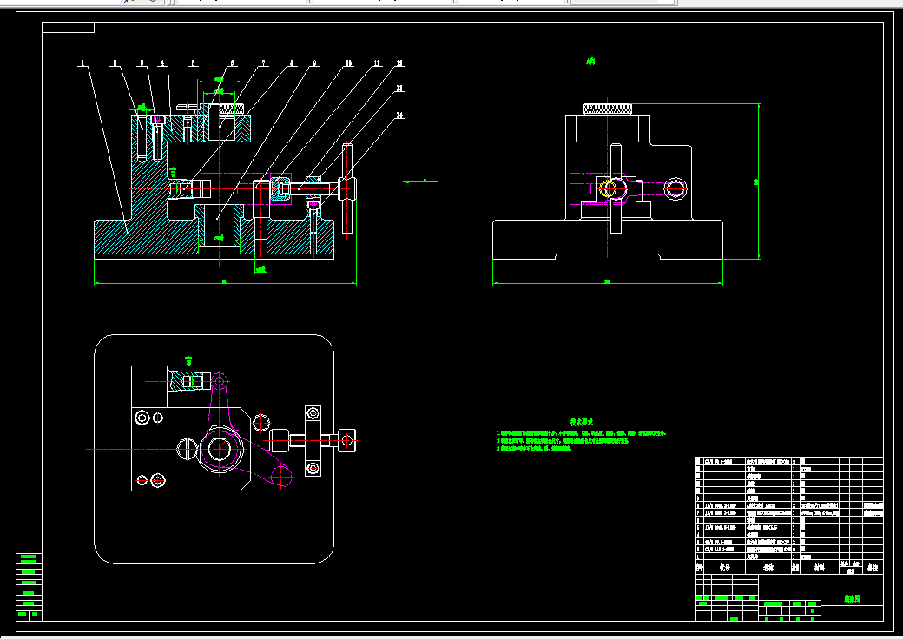Pick the slotted screw head in plan view
This screenshot has width=903, height=639.
coord(187,449)
